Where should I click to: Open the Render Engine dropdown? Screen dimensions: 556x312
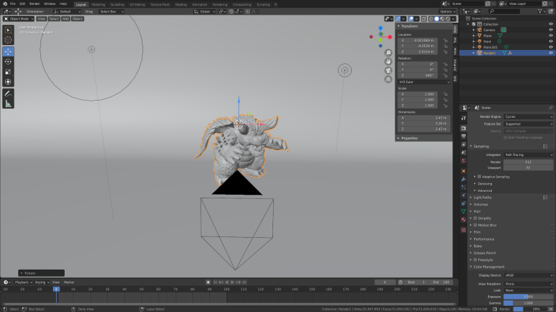tap(528, 116)
